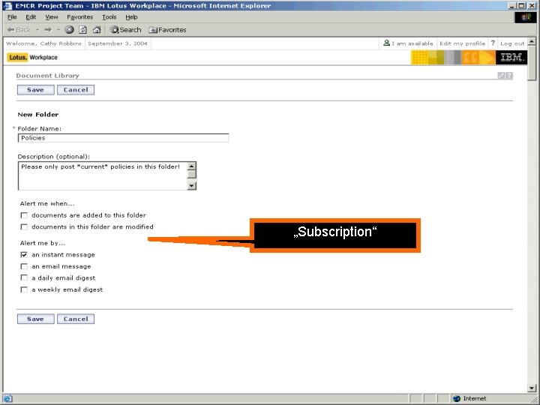Check 'documents in this folder are modified'

[24, 227]
